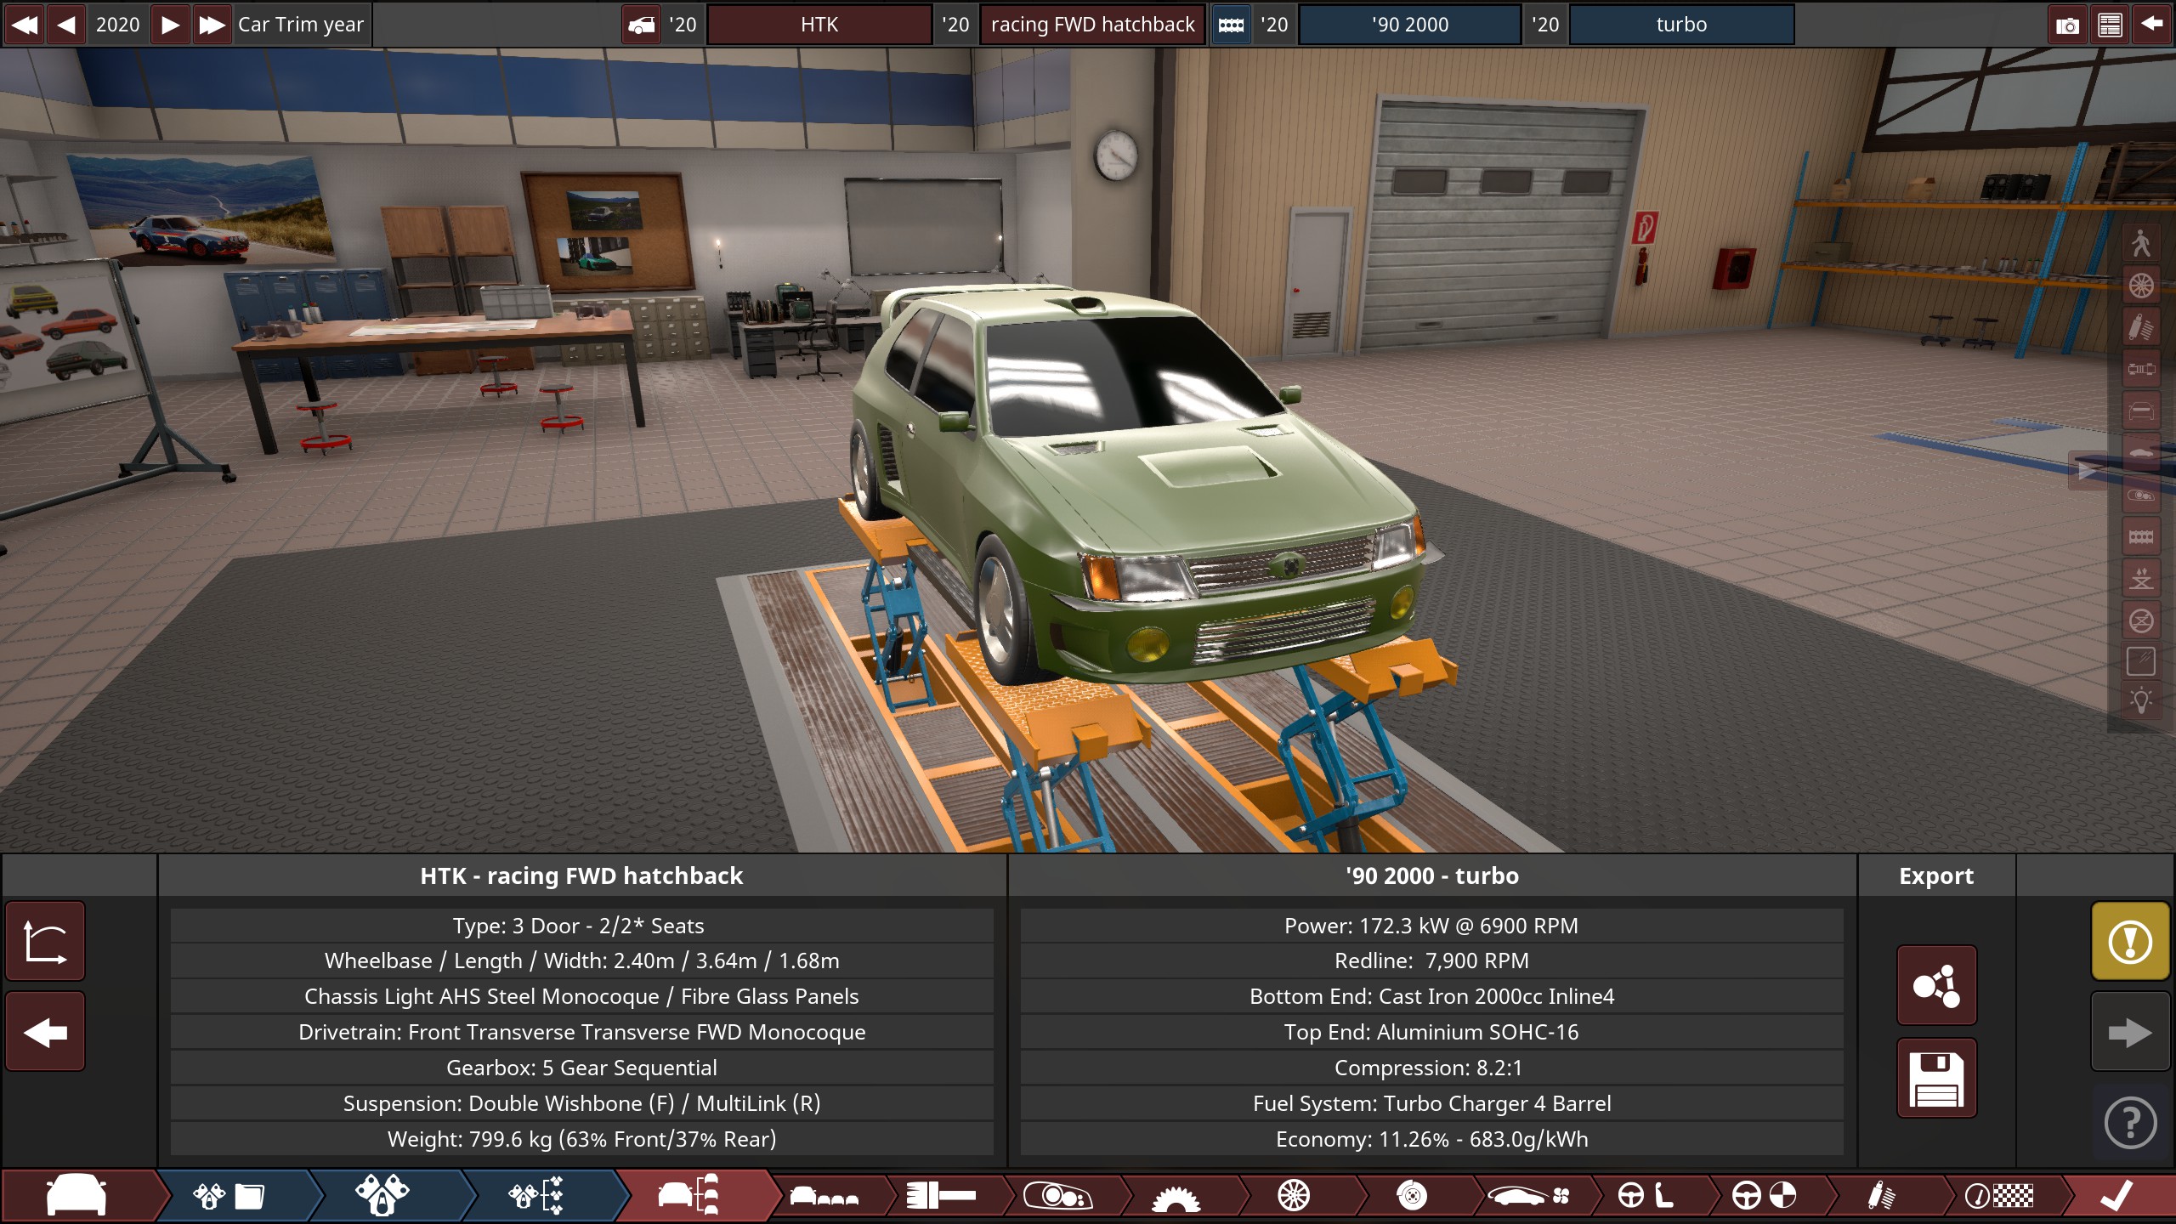Edit the turbo variant name field

tap(1681, 25)
